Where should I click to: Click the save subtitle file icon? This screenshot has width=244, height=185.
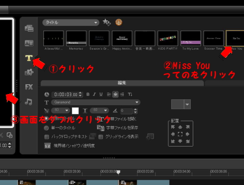[101, 128]
